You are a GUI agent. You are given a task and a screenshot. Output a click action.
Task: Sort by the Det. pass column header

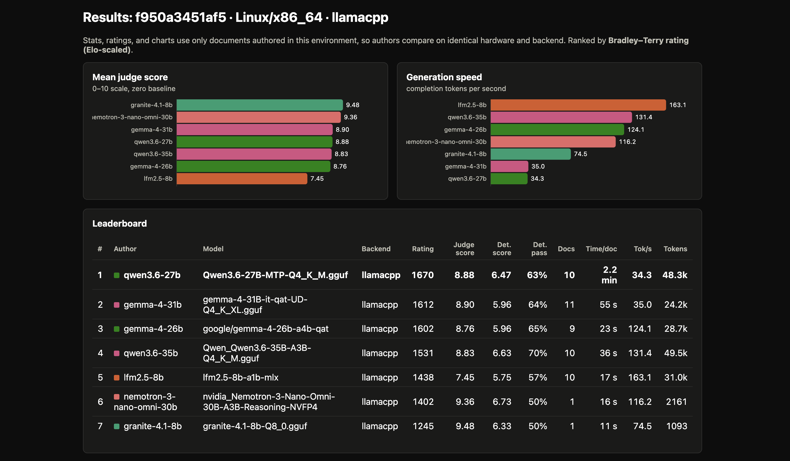pos(539,248)
